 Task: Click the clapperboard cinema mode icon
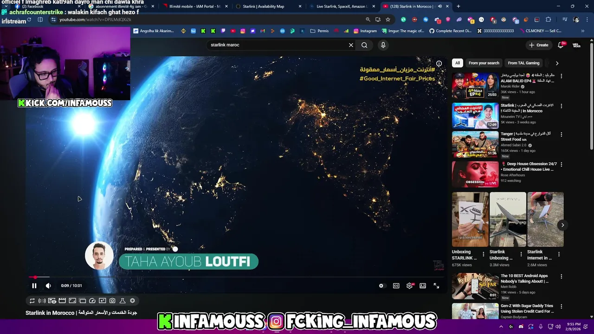coord(62,301)
